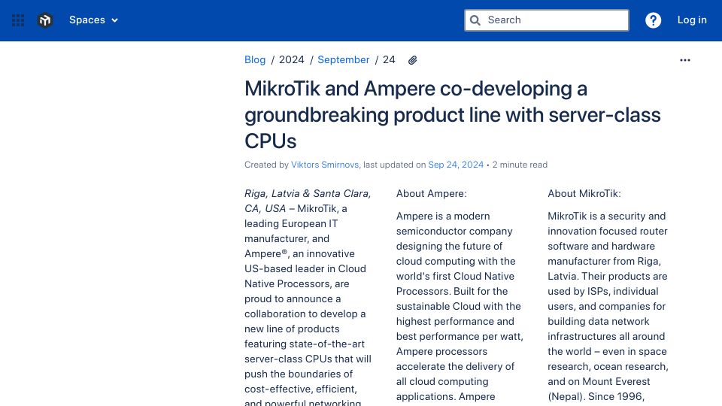Click the Search input field

tap(547, 20)
